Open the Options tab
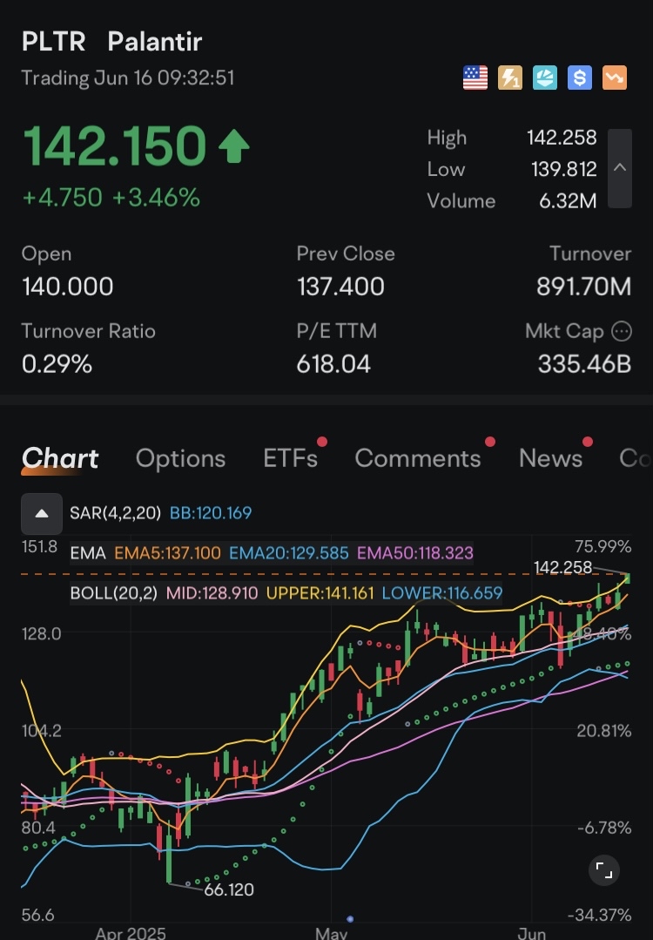Screen dimensions: 653x940 [180, 458]
